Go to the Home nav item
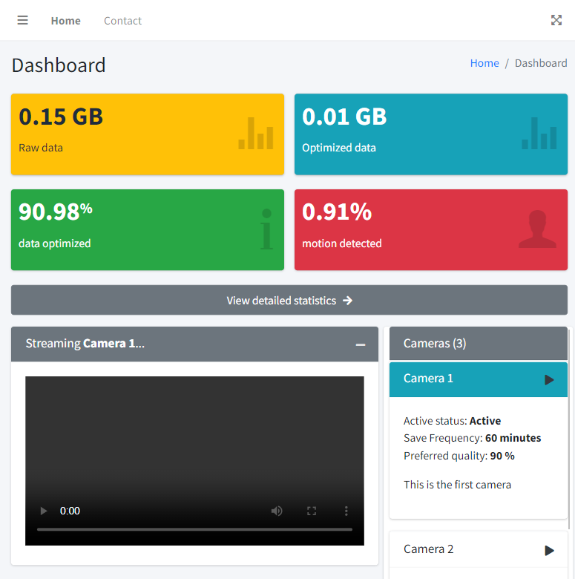 pos(66,21)
